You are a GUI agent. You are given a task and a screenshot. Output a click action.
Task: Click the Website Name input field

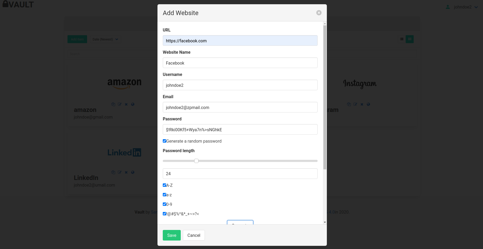[x=240, y=63]
